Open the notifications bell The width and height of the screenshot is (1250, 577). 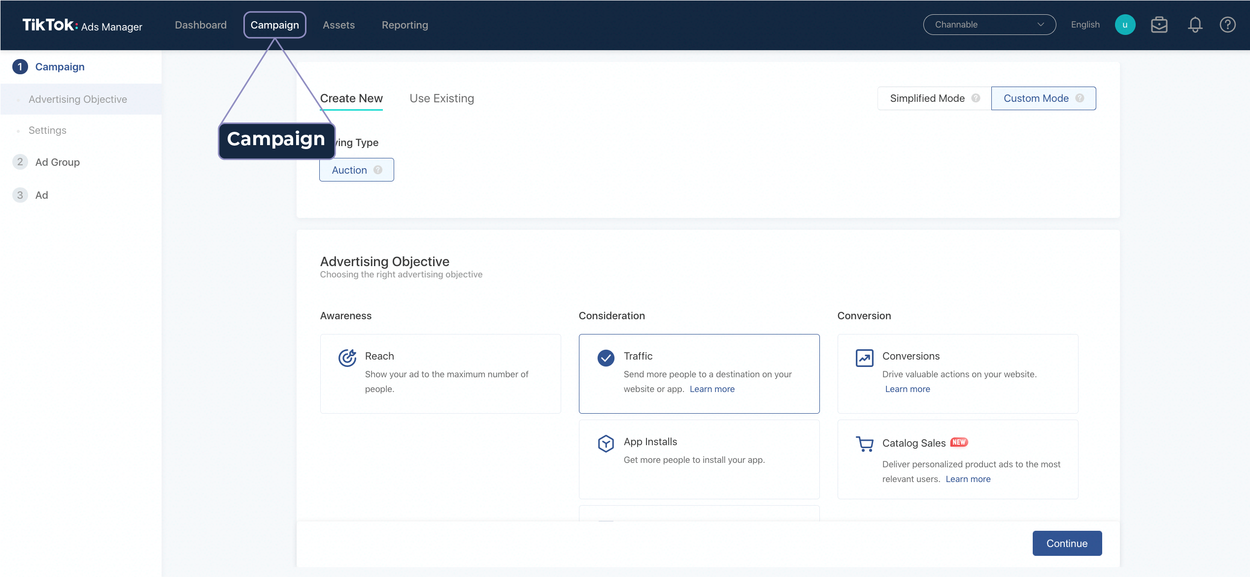pos(1195,25)
